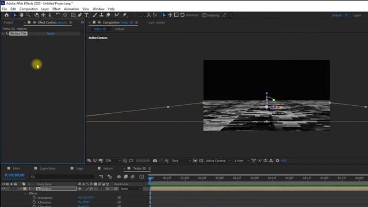Select the Selection arrow tool

15,15
